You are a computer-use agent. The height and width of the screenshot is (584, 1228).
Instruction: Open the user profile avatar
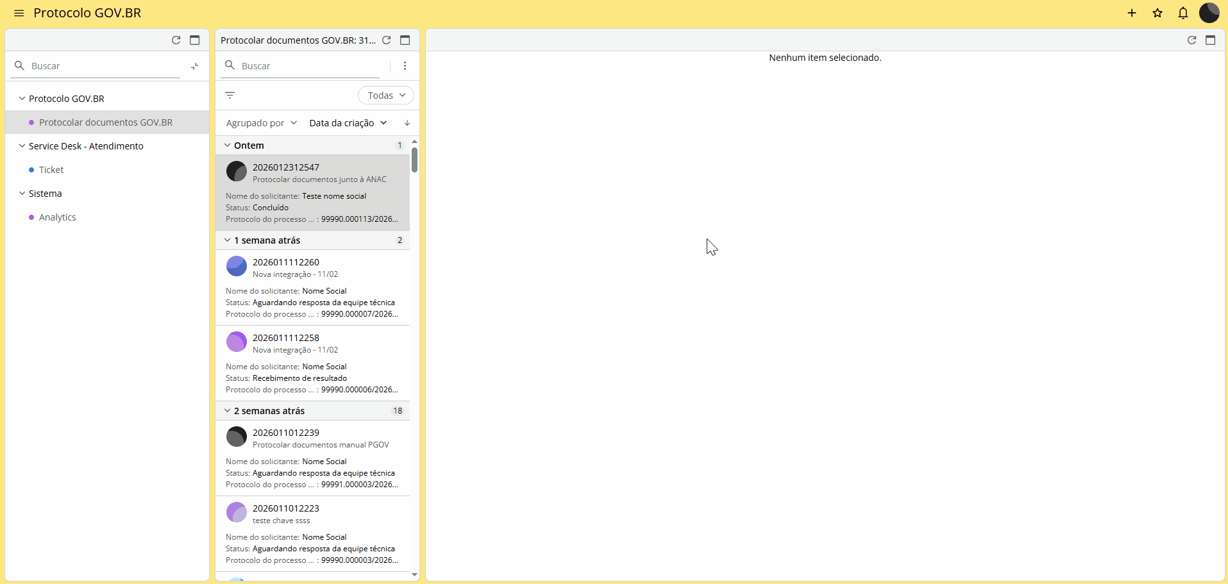(x=1209, y=13)
